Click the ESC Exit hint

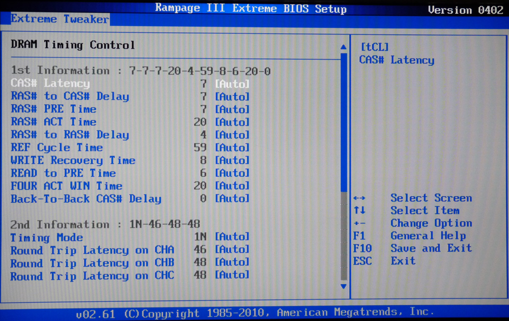[384, 261]
